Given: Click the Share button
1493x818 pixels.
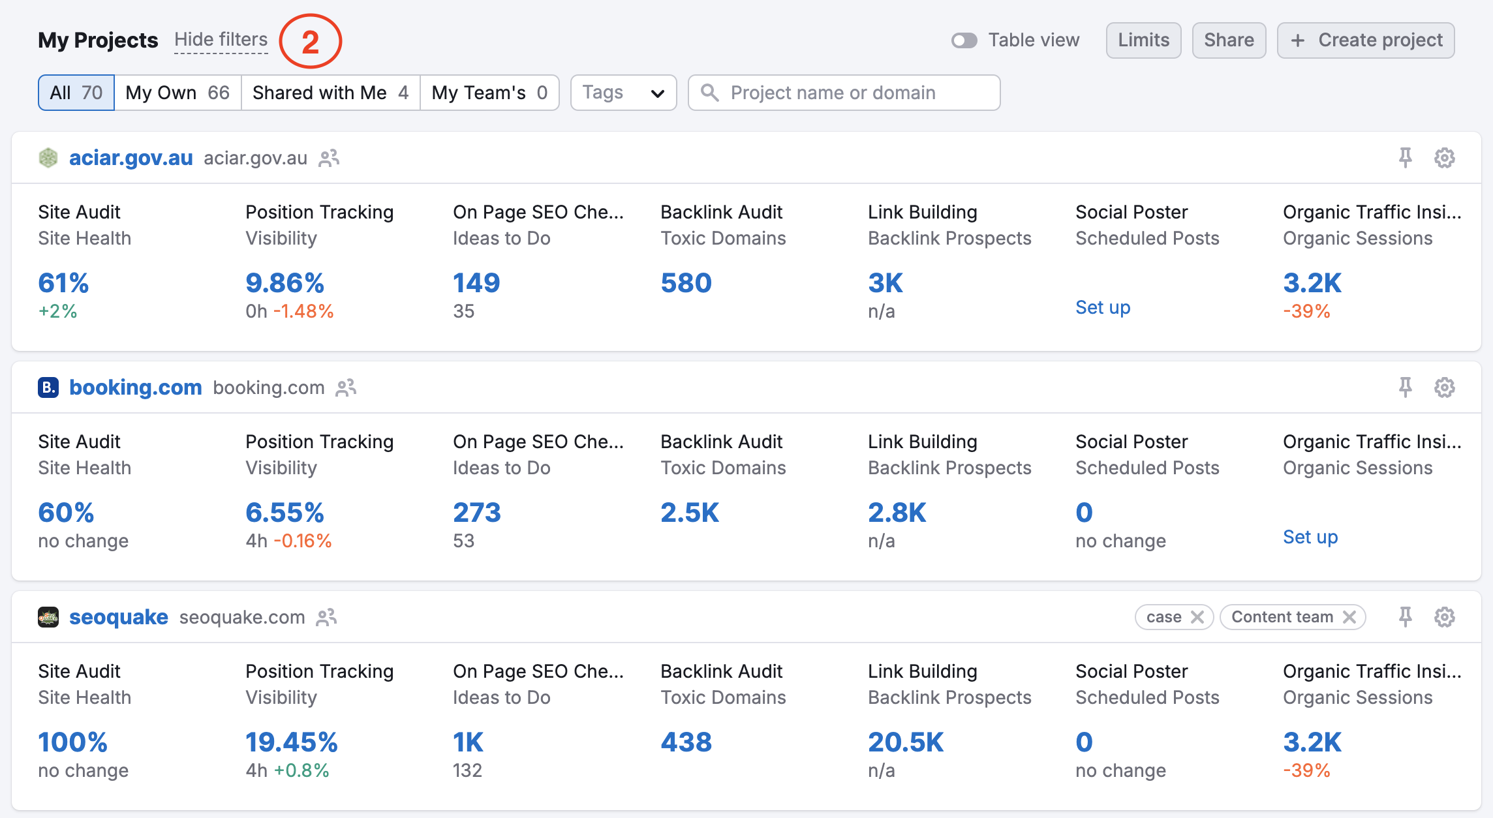Looking at the screenshot, I should [x=1229, y=40].
